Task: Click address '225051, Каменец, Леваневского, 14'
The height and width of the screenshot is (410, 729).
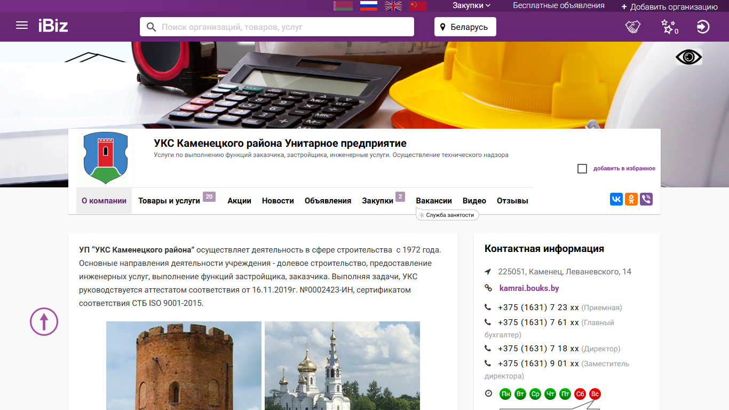Action: coord(565,272)
